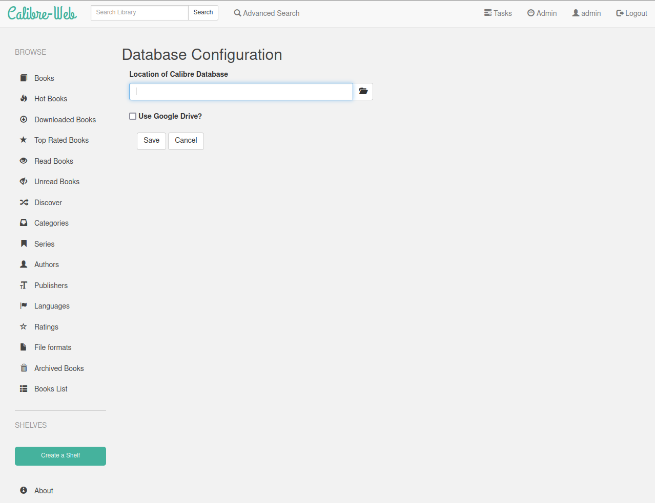Click the Archived Books trash icon
The width and height of the screenshot is (655, 503).
point(24,368)
